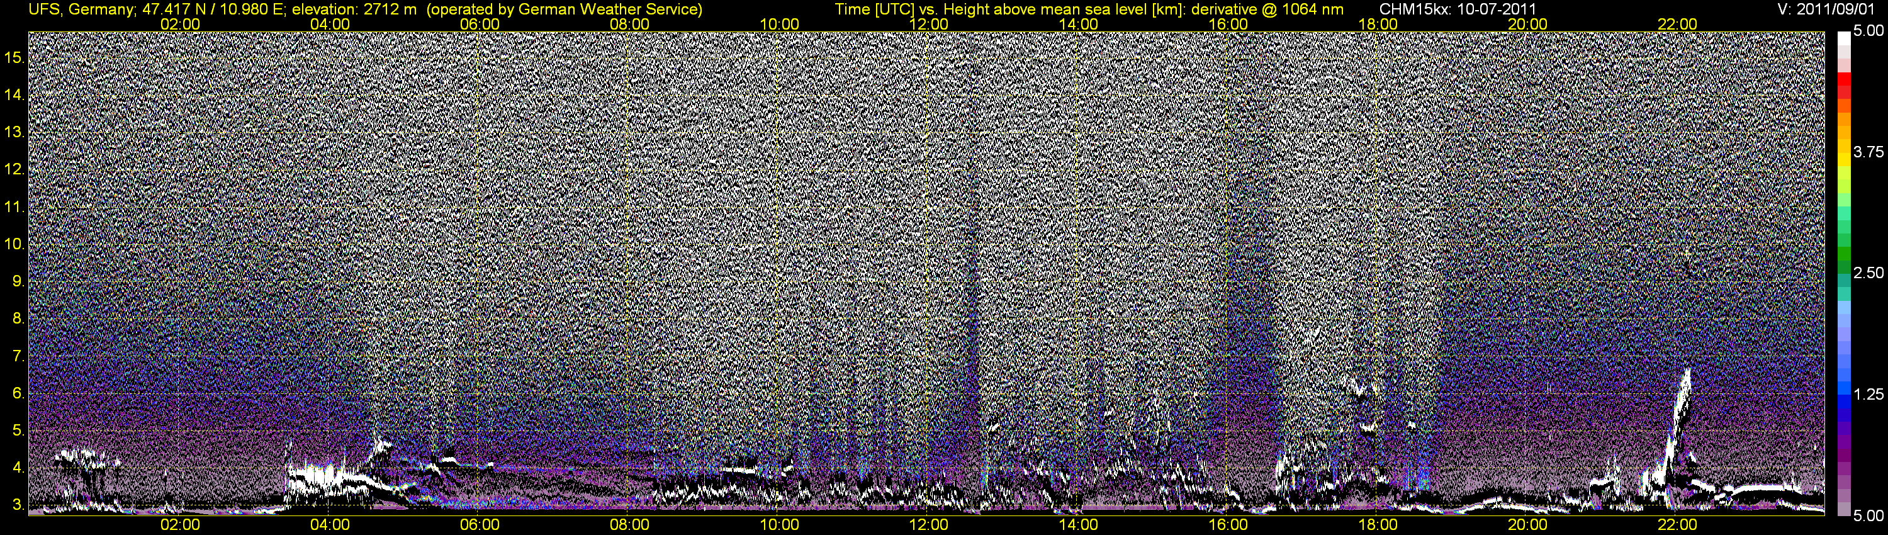The width and height of the screenshot is (1888, 535).
Task: Click the 15. km height axis label
Action: click(x=14, y=58)
